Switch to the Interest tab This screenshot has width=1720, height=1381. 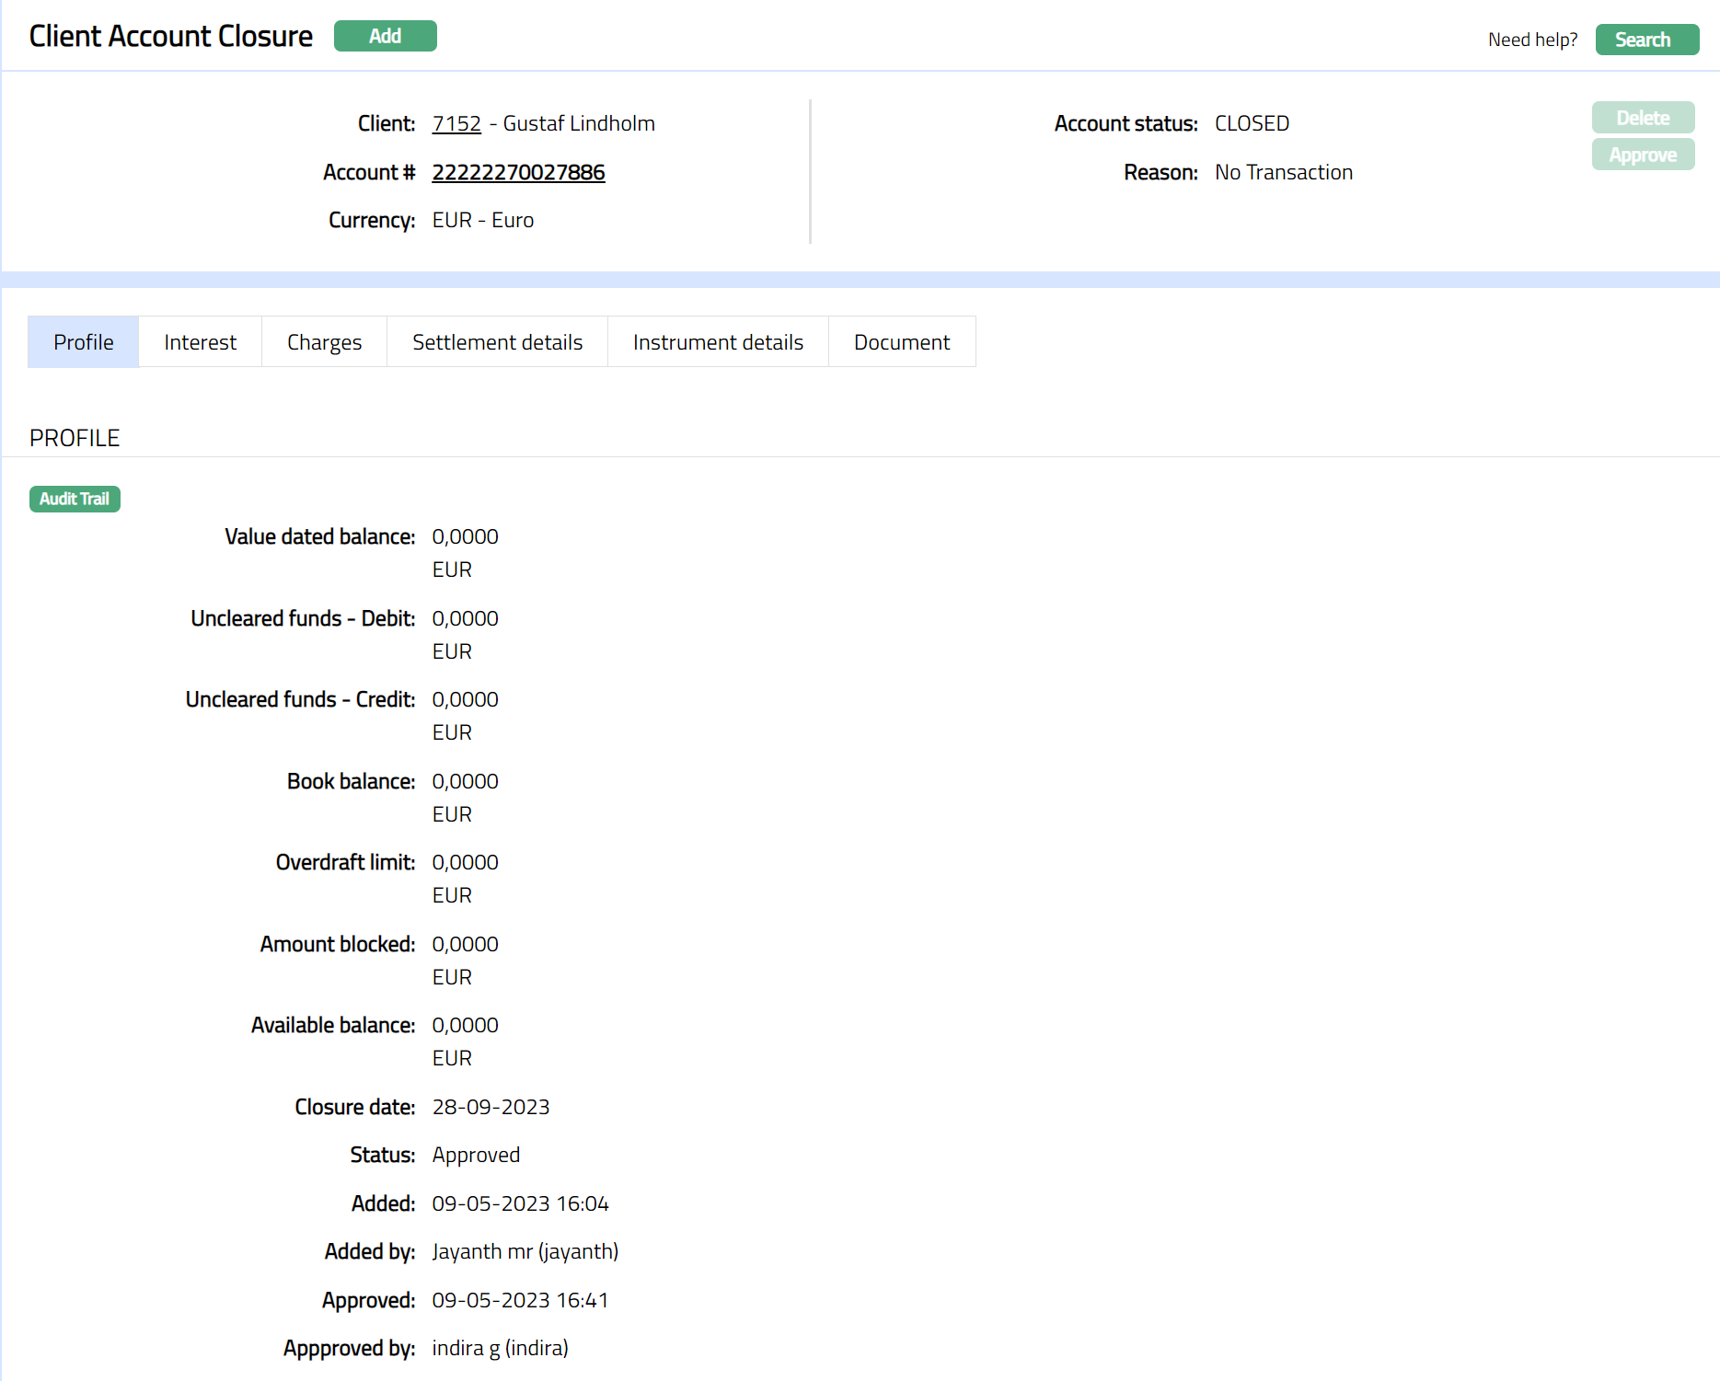pos(200,342)
